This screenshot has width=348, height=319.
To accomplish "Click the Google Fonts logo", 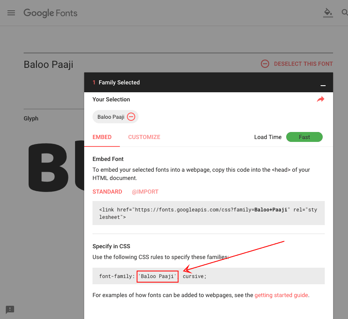I will pos(50,13).
